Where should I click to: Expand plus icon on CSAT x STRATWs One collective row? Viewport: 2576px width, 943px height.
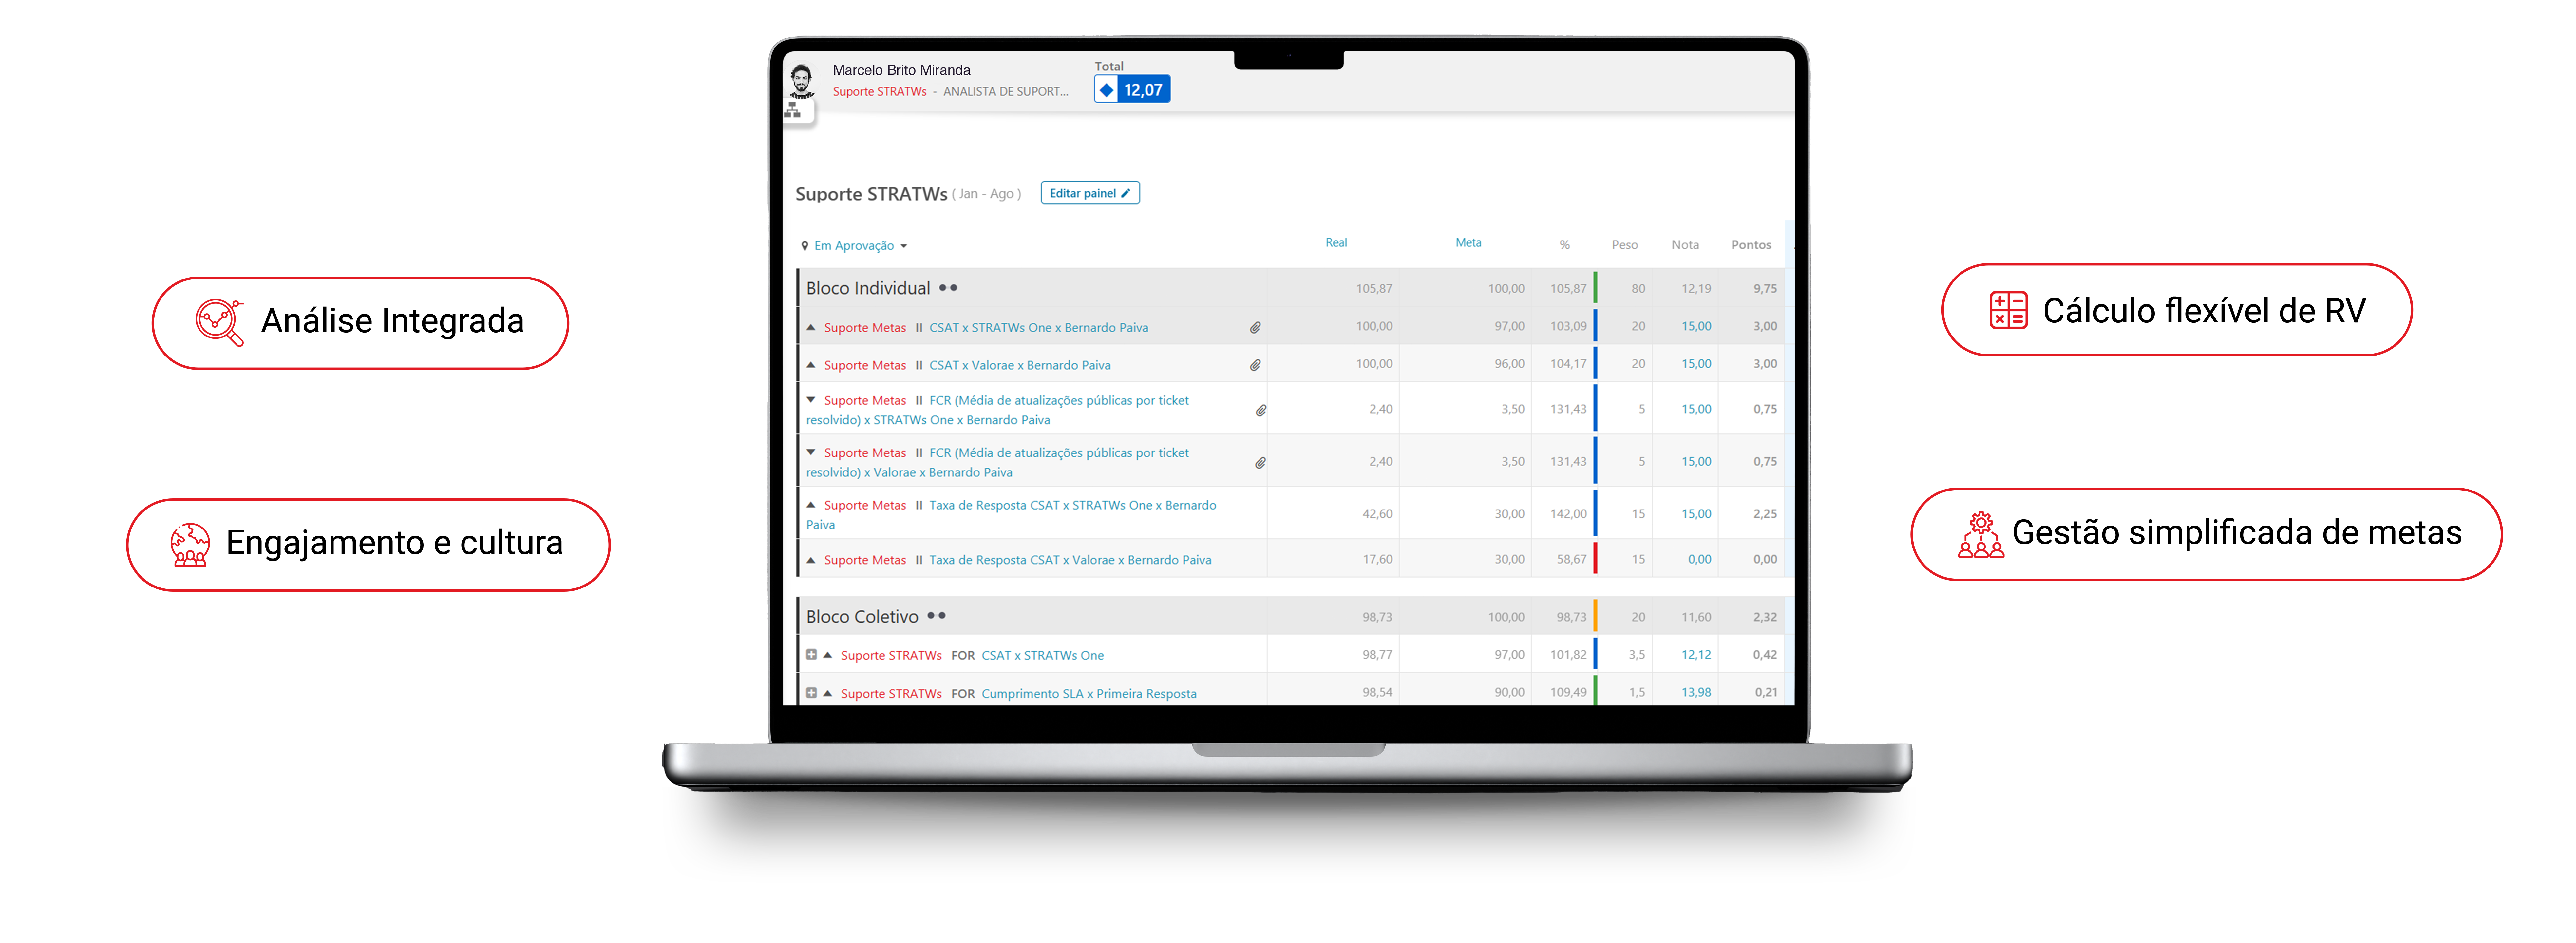[811, 655]
